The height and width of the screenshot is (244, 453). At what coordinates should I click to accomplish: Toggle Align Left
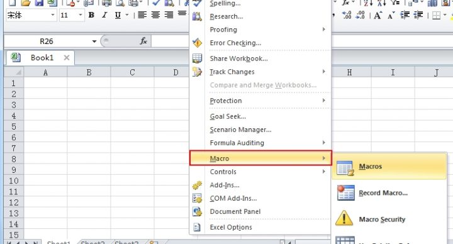tap(142, 15)
